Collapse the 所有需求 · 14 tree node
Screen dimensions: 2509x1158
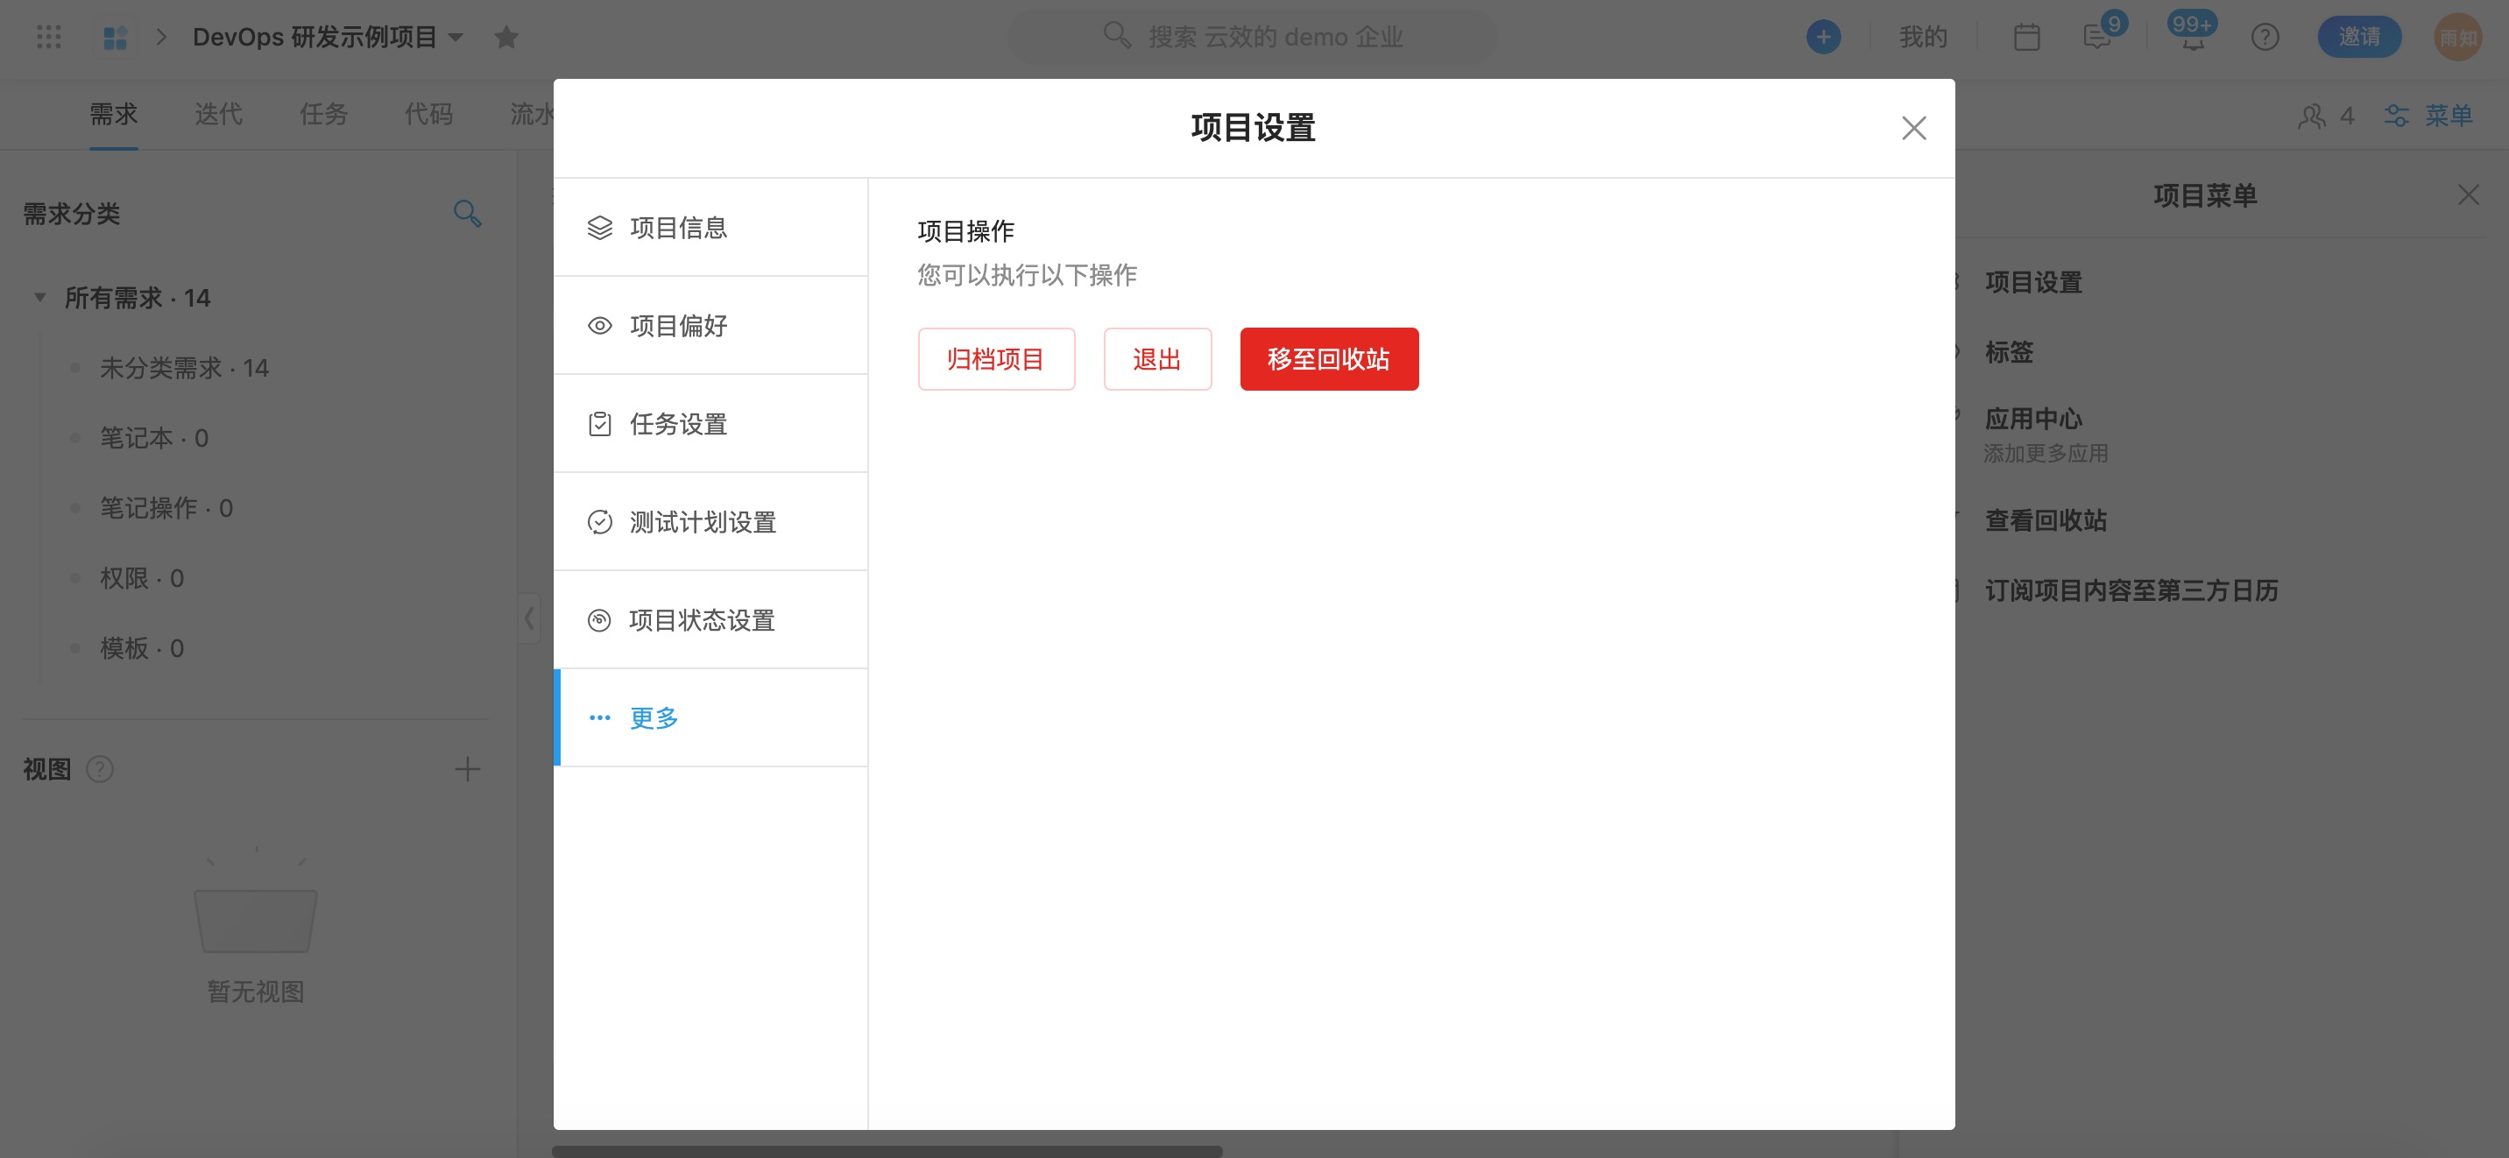40,297
